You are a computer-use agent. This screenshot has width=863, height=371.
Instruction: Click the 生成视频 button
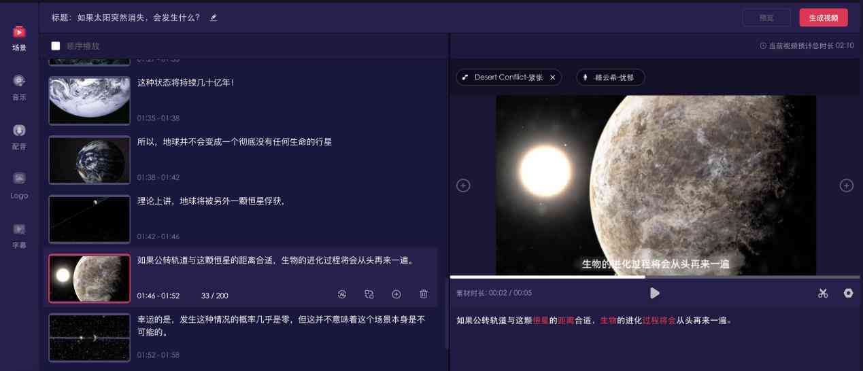[824, 18]
